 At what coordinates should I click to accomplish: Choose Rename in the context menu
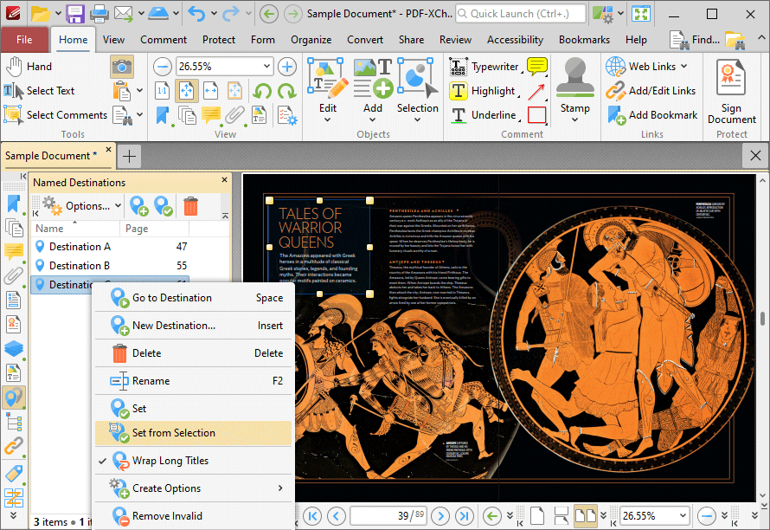tap(194, 381)
